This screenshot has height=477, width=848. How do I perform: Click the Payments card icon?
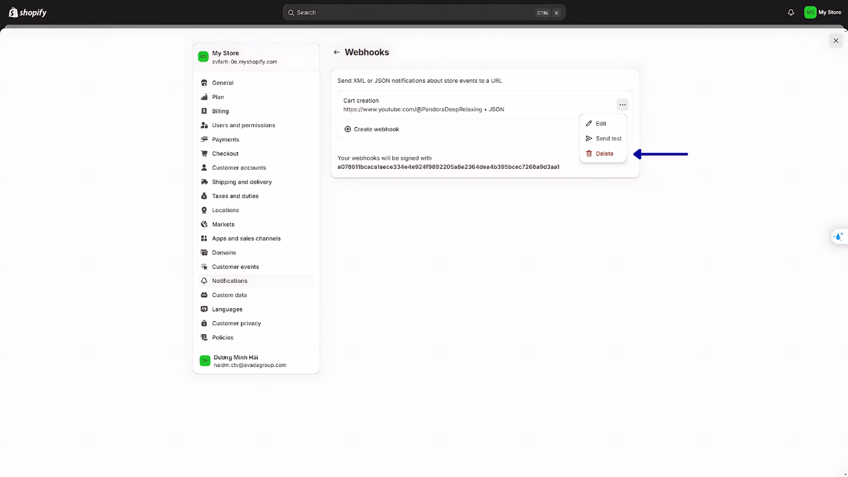tap(204, 139)
